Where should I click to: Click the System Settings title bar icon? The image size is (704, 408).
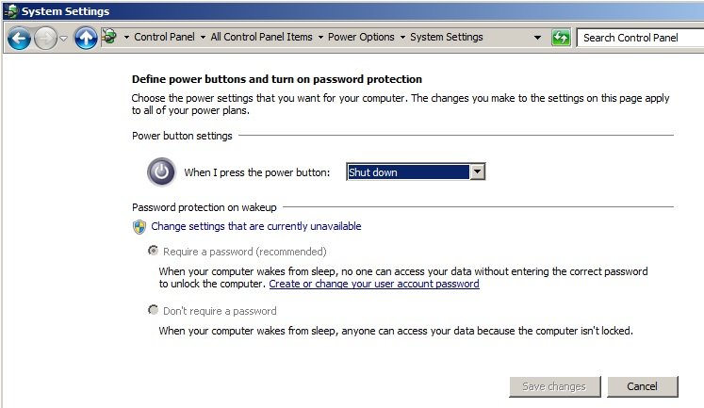(10, 11)
